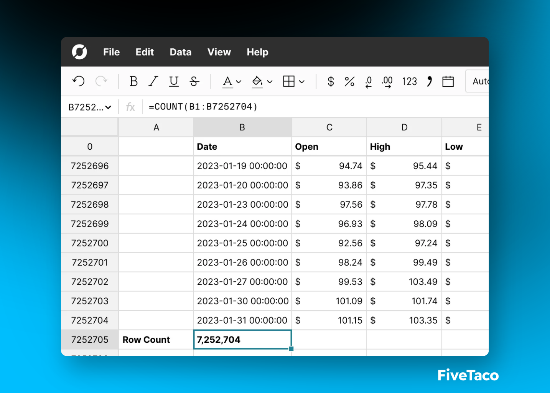Click the Quadratic logo icon
This screenshot has width=550, height=393.
click(x=80, y=52)
